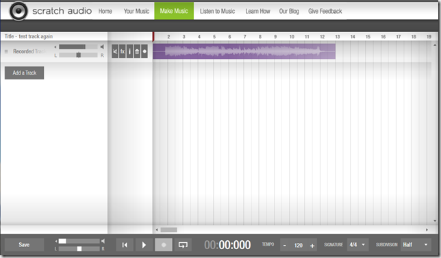Go to the Home page
441x258 pixels.
[x=105, y=11]
